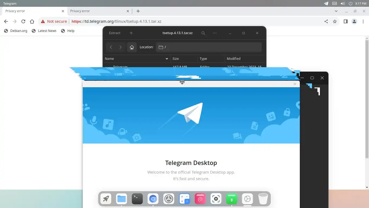369x208 pixels.
Task: Sort archive list by Name column
Action: click(137, 59)
